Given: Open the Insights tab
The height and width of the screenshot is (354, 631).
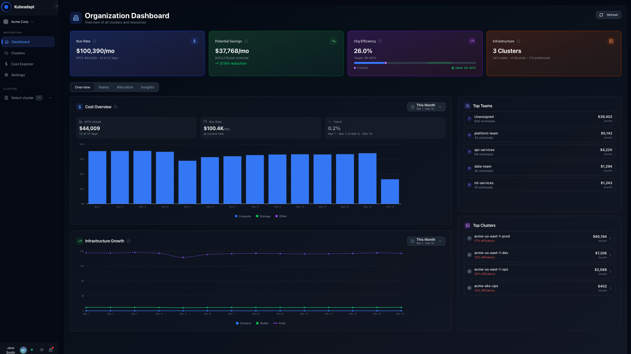Looking at the screenshot, I should tap(147, 87).
